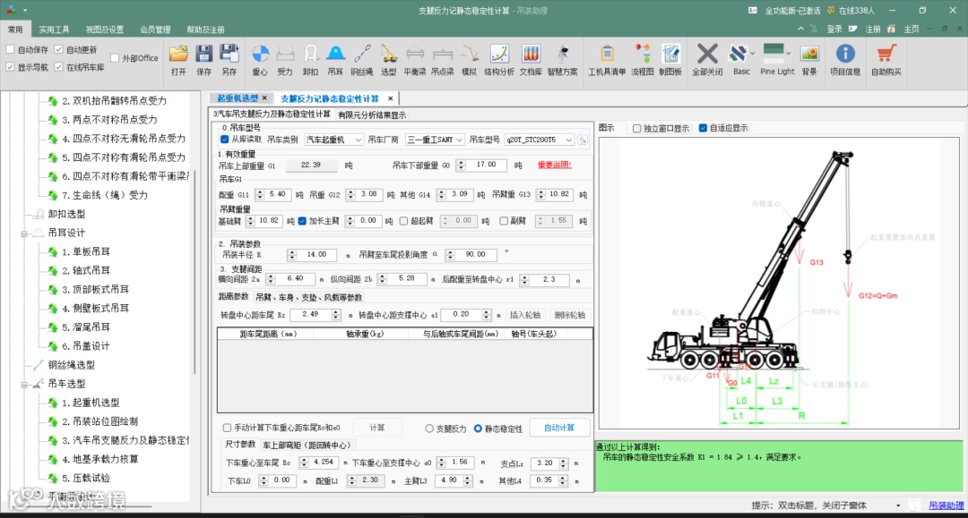Click the 背景 background icon
968x518 pixels.
tap(809, 60)
